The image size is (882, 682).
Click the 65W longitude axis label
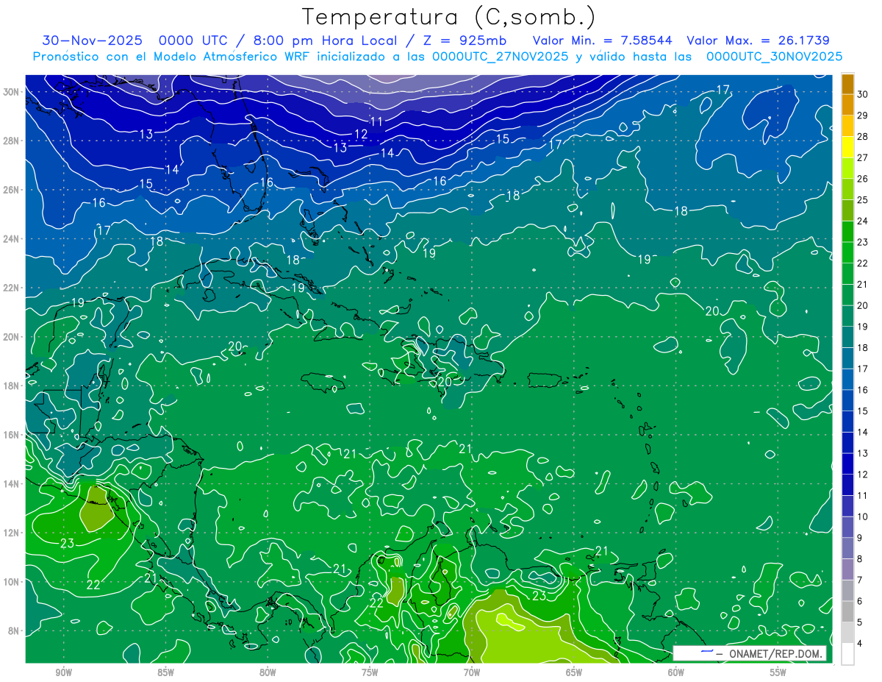coord(574,672)
